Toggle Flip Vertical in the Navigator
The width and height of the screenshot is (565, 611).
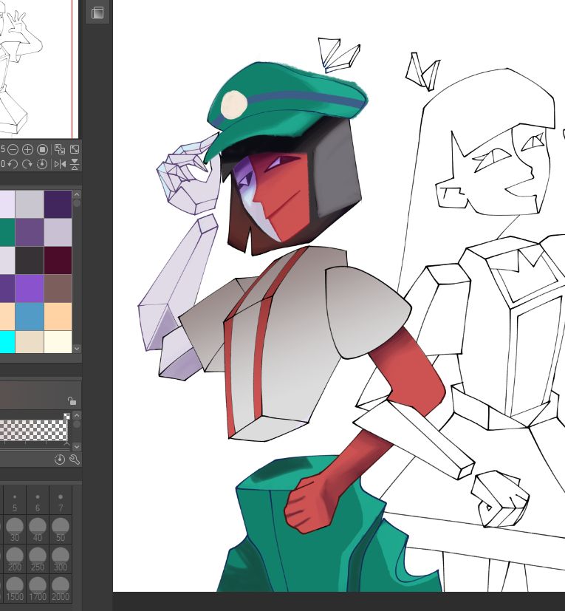(75, 164)
